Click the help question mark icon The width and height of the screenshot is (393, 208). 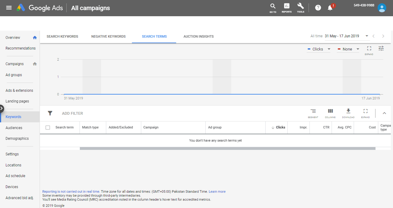(x=318, y=8)
